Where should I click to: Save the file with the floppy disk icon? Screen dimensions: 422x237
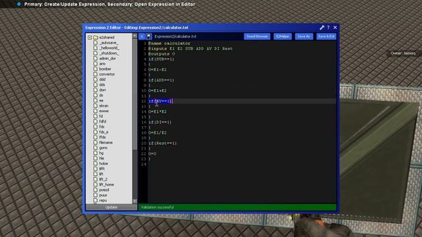point(148,36)
